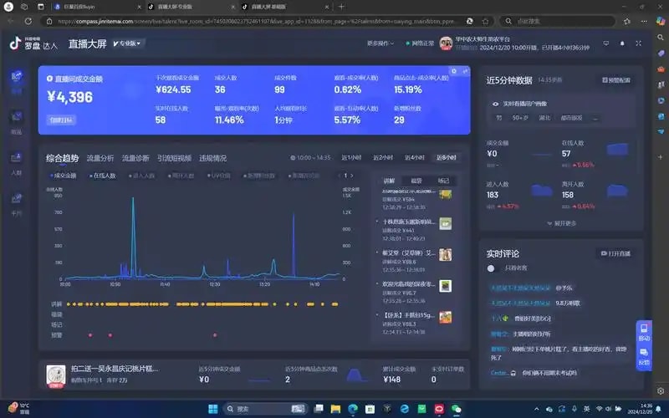Go to next legend page with right arrow
669x418 pixels.
(x=352, y=176)
